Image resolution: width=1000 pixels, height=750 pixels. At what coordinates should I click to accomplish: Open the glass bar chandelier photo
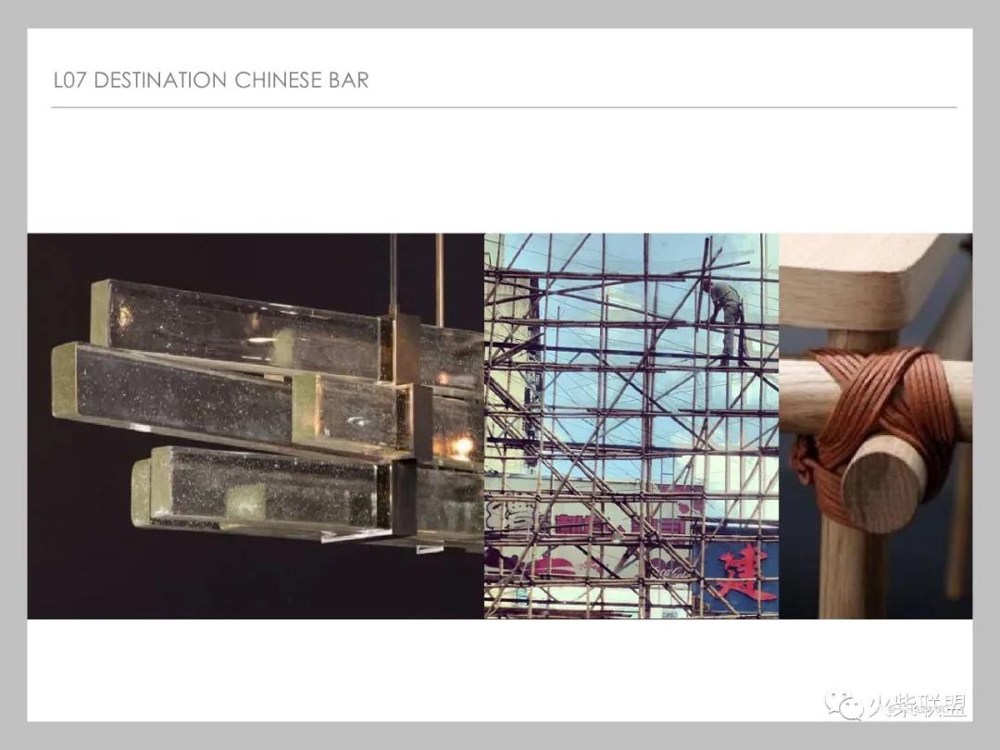click(x=256, y=425)
